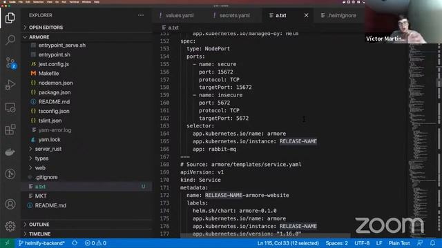Viewport: 442px width, 248px height.
Task: Click '# Source: armore/templates/service.yaml' line
Action: (241, 164)
